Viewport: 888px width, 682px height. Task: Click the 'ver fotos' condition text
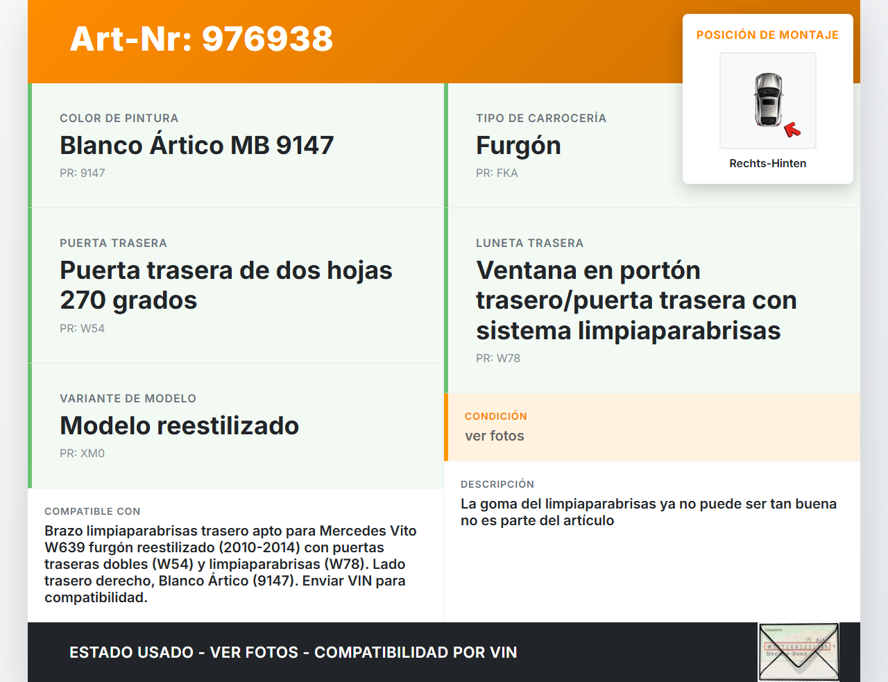pyautogui.click(x=495, y=436)
